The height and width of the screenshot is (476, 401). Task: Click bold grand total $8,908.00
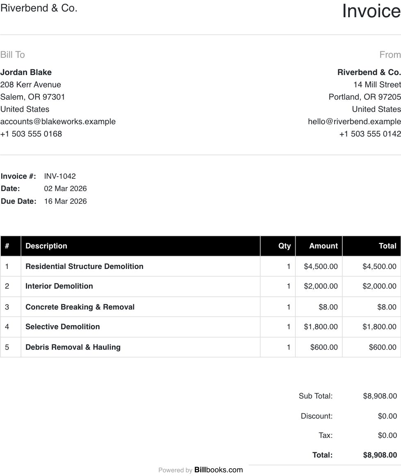[380, 455]
